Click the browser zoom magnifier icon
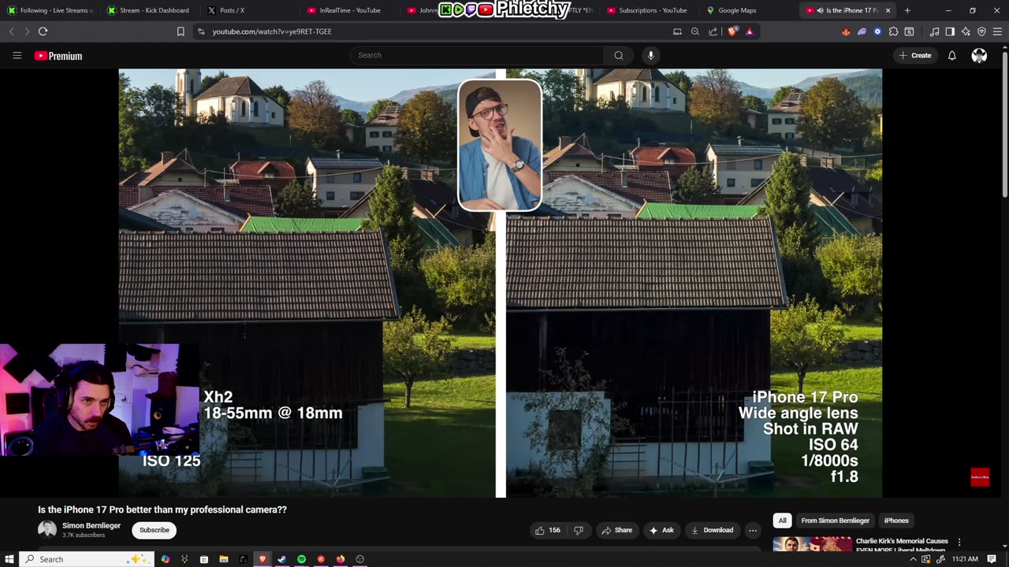 pyautogui.click(x=694, y=31)
